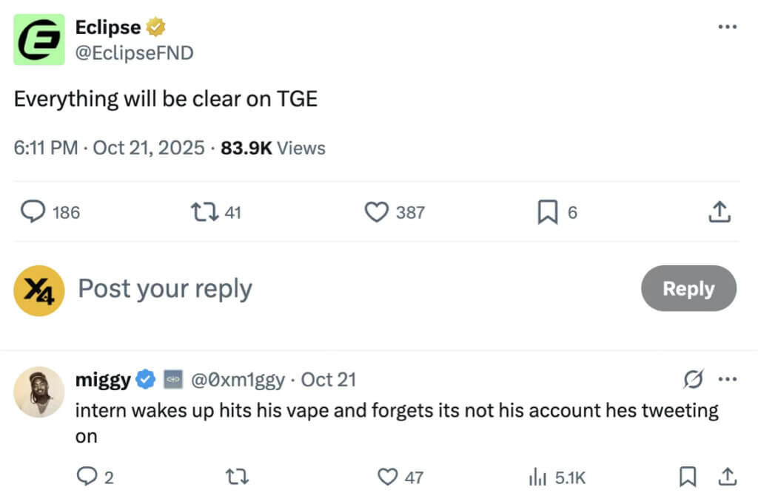Bookmark the Eclipse TGE post

tap(546, 212)
